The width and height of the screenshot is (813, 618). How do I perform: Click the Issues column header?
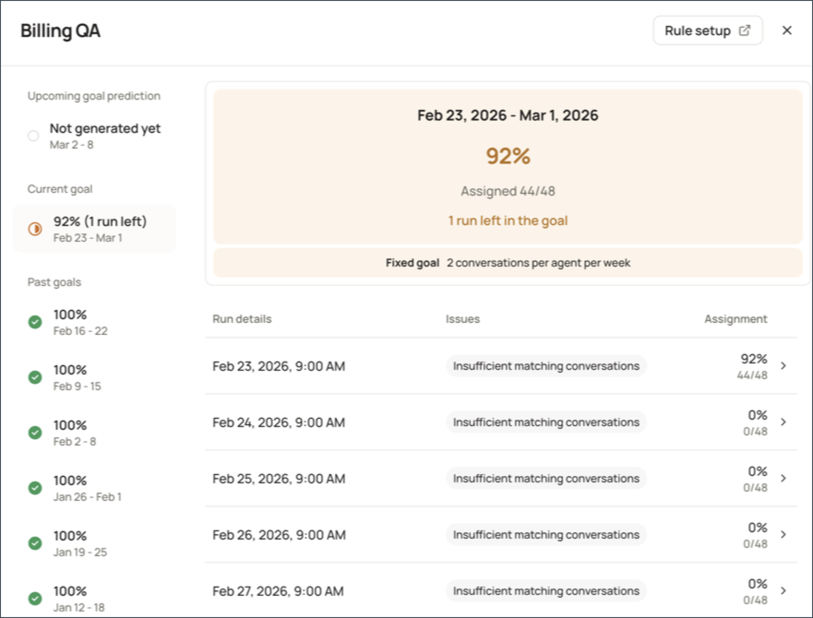tap(462, 319)
